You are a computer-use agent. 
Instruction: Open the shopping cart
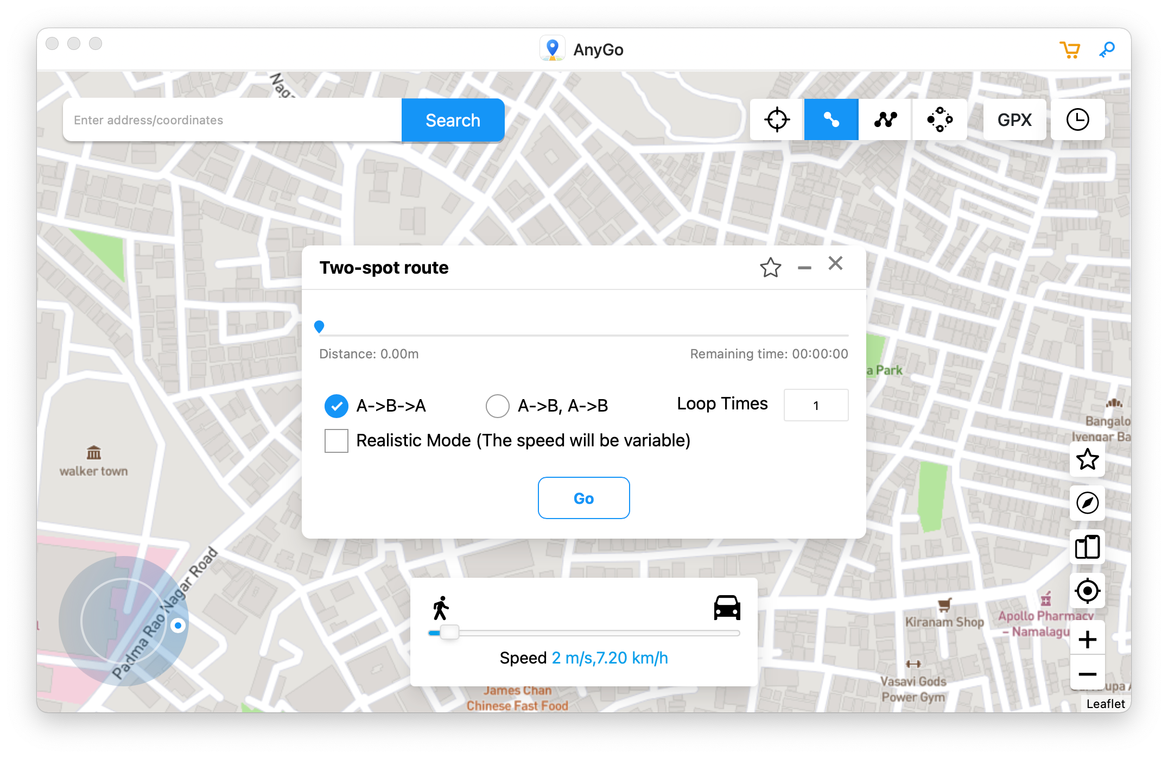[x=1070, y=49]
